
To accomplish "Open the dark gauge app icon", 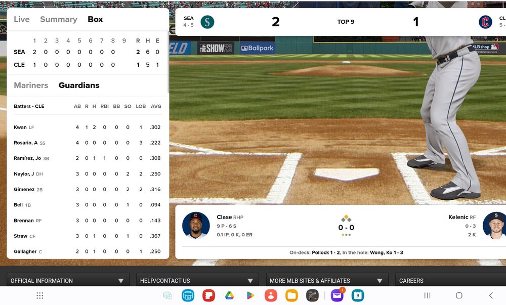I will click(x=312, y=295).
